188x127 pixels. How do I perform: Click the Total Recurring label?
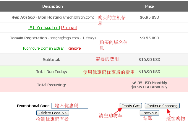coord(51,85)
